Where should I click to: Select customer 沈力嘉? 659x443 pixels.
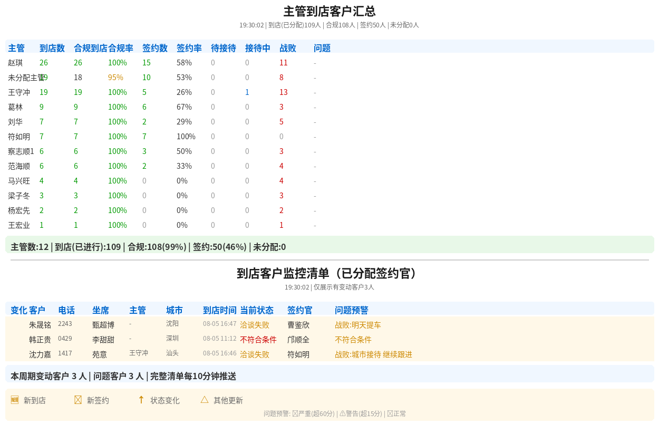click(40, 354)
